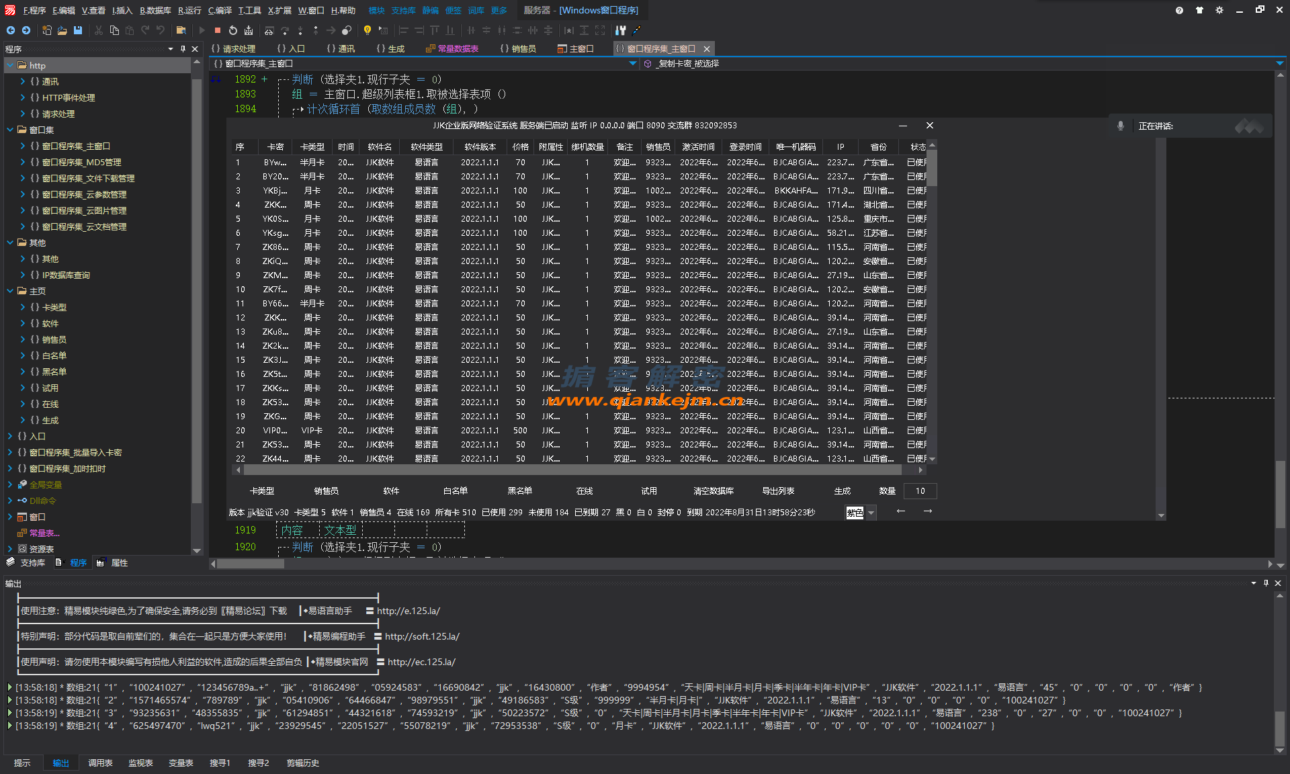The height and width of the screenshot is (774, 1290).
Task: Click the skin shirt icon in title bar
Action: pyautogui.click(x=1199, y=10)
